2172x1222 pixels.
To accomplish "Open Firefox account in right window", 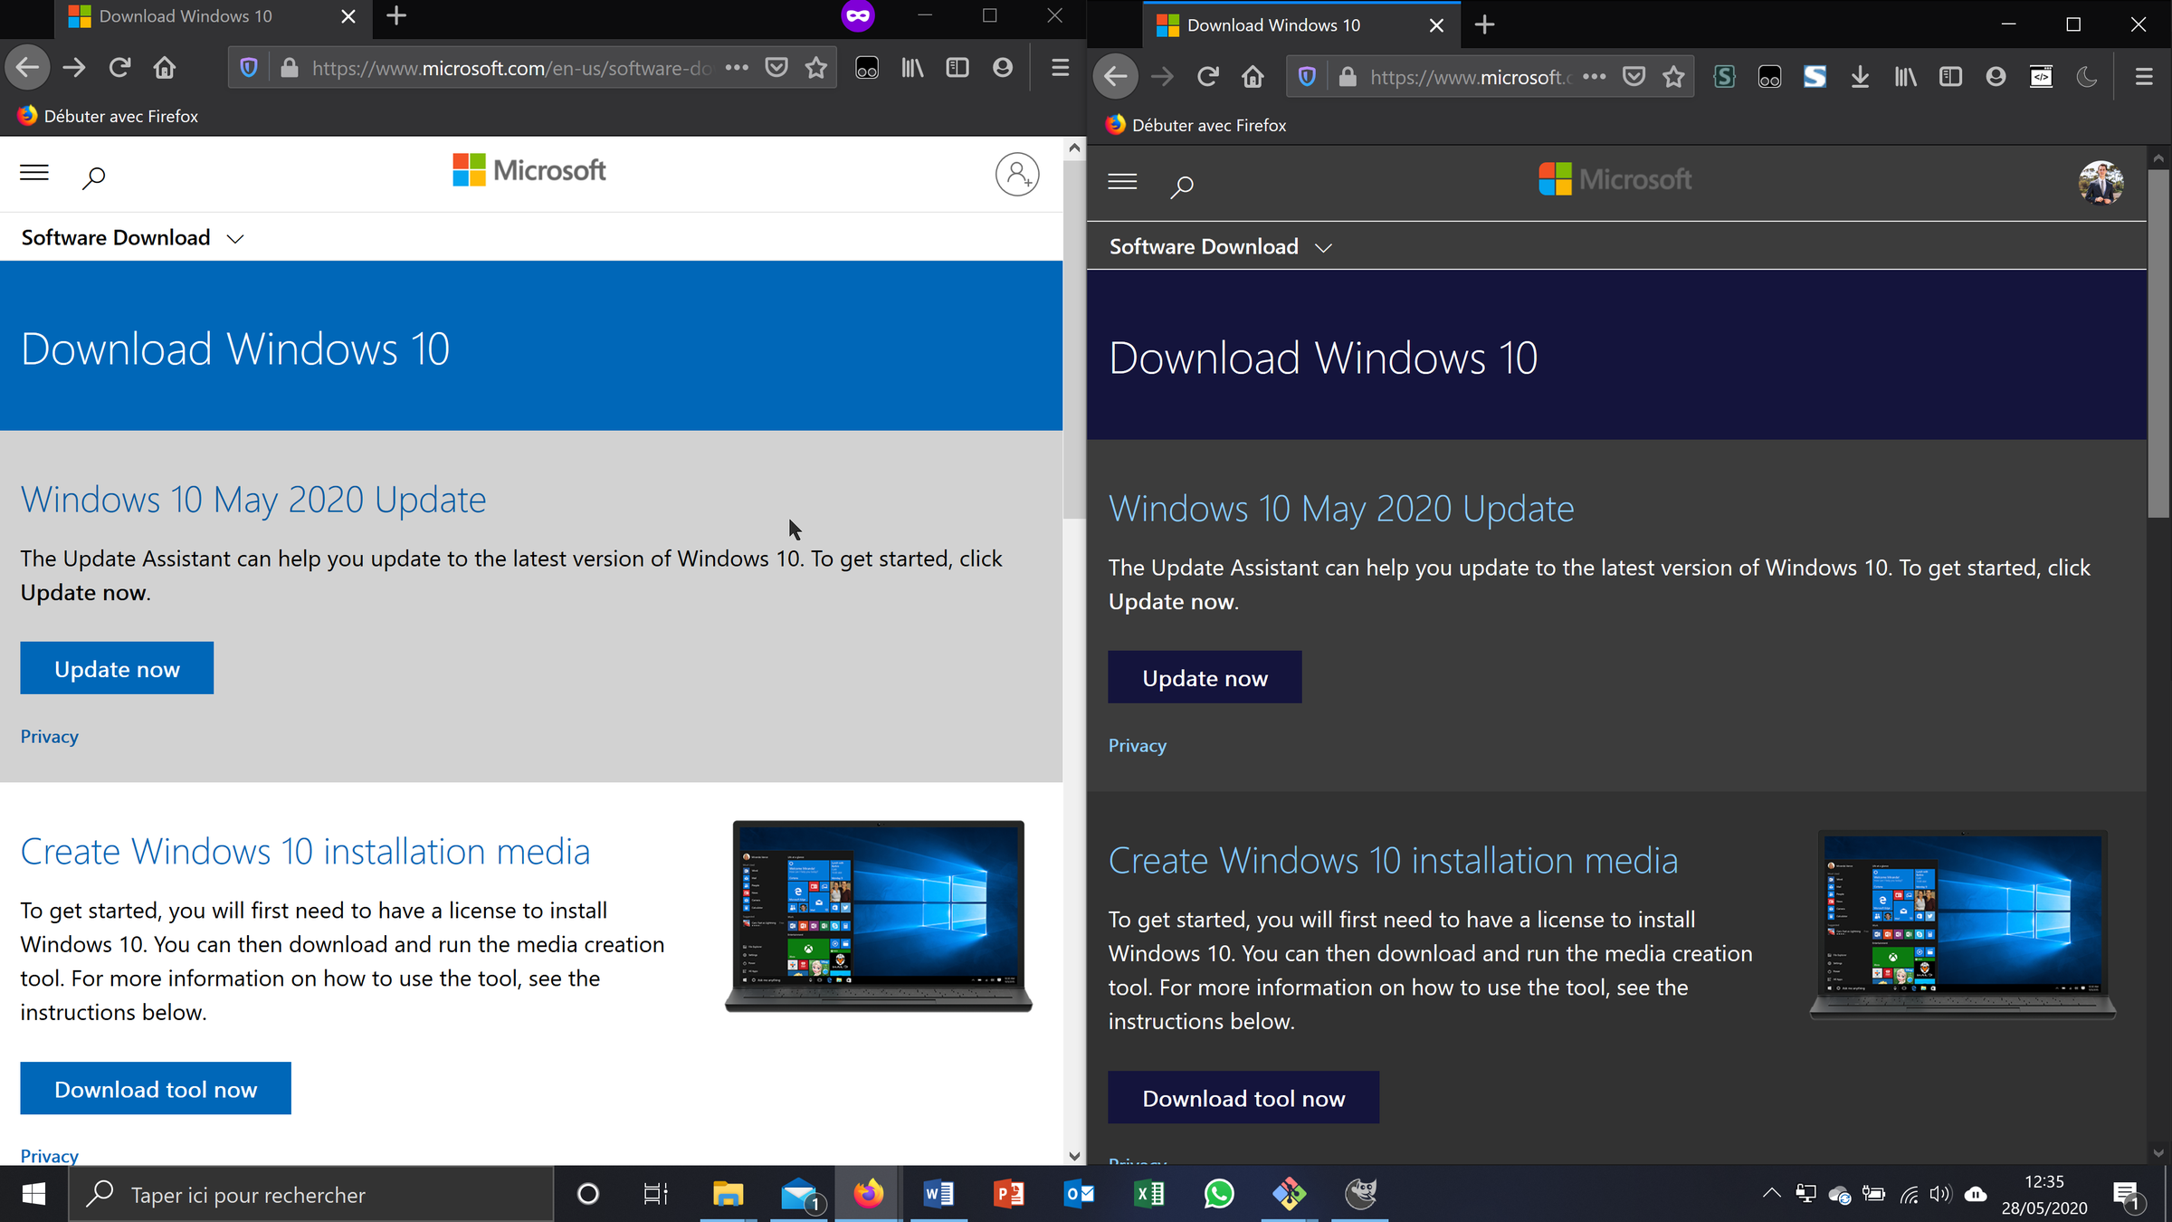I will [1996, 77].
